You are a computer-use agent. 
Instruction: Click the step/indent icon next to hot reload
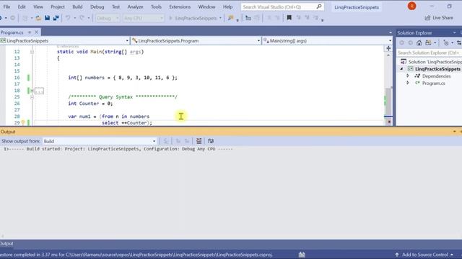click(248, 18)
